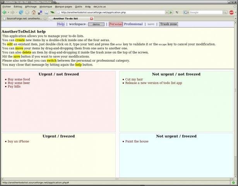
Task: Click the highlighted word 'create' in help
Action: point(20,40)
